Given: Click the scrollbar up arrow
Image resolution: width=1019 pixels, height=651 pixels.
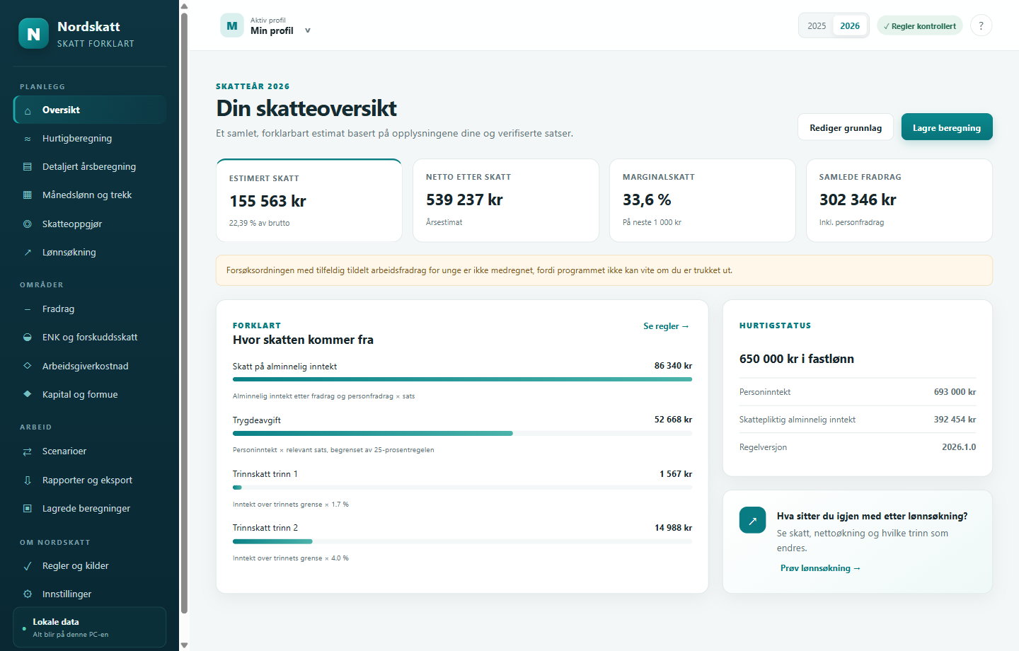Looking at the screenshot, I should (184, 6).
